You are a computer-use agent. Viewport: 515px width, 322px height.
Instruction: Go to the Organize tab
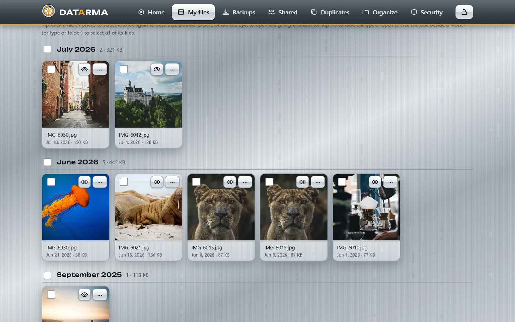click(x=380, y=12)
